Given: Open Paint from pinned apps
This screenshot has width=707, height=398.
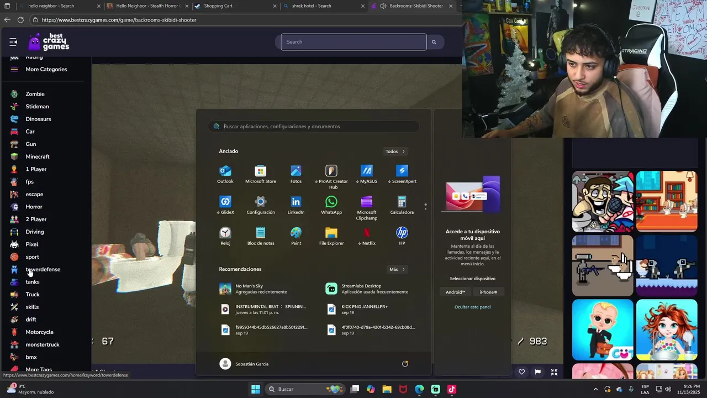Looking at the screenshot, I should (296, 236).
